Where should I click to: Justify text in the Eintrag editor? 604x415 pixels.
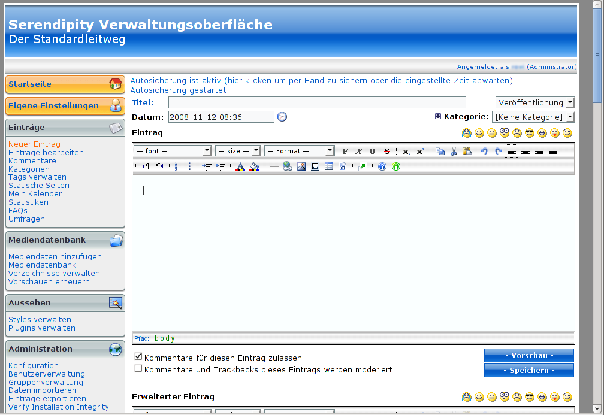click(x=553, y=152)
